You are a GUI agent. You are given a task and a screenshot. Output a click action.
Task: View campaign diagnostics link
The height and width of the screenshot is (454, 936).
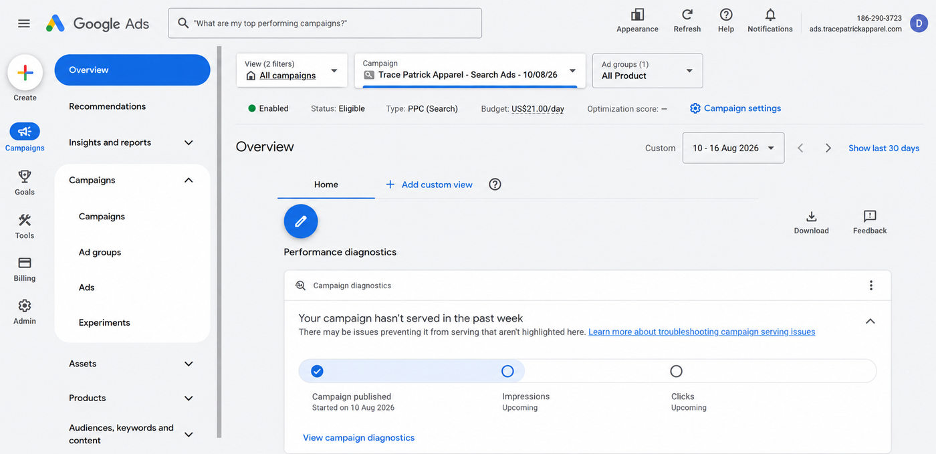359,437
